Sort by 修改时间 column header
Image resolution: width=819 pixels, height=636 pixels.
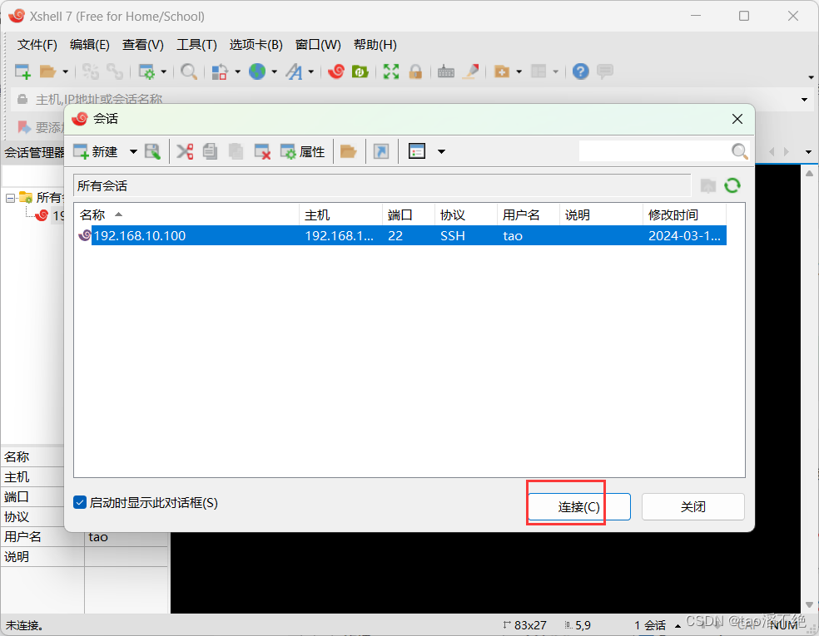684,215
